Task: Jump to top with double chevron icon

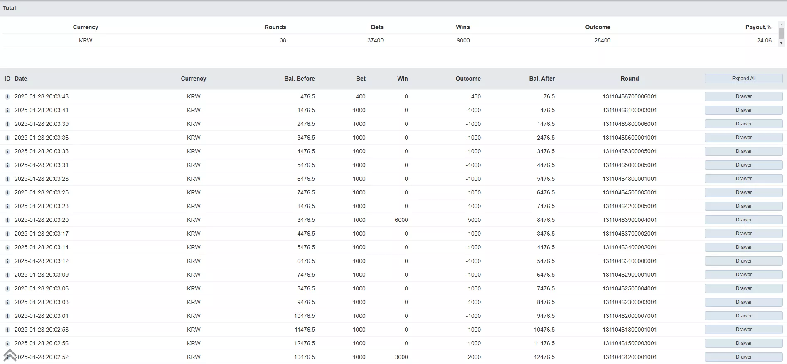Action: point(10,355)
